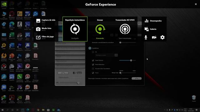Uncheck the Noise Reduction checkbox

point(93,64)
